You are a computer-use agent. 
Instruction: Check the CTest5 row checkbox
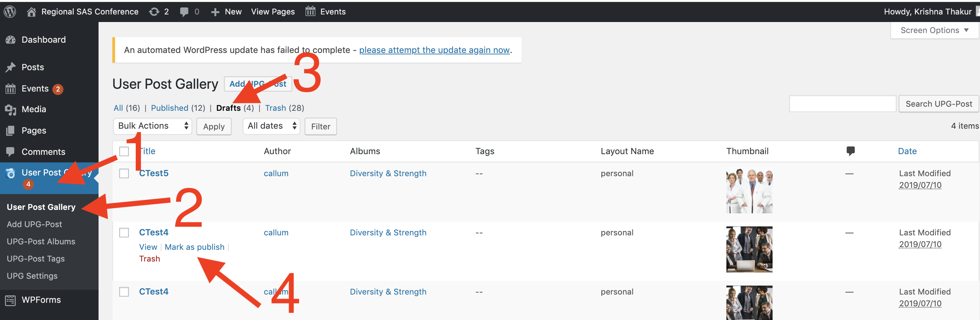point(124,173)
